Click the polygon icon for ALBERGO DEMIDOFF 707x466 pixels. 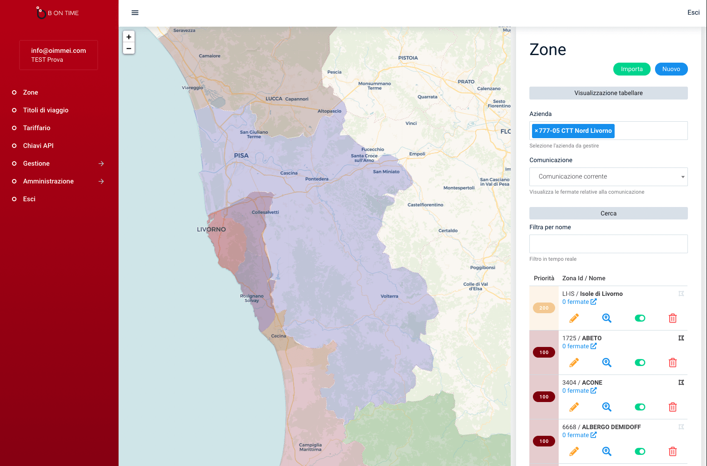pos(681,427)
